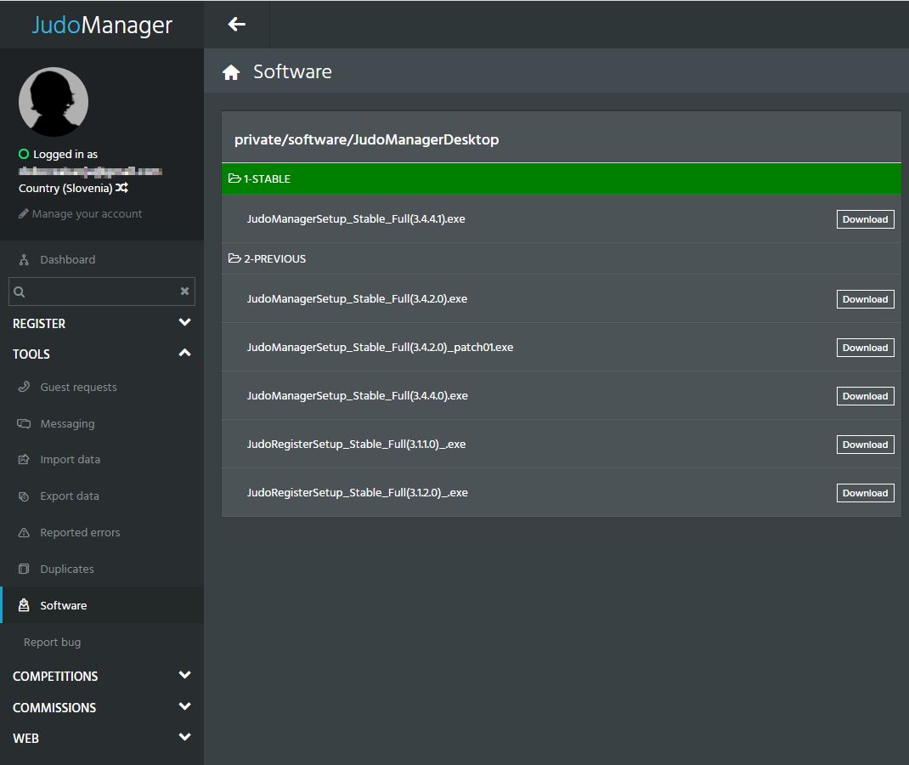Open Reported errors
Screen dimensions: 909x765
coord(80,532)
